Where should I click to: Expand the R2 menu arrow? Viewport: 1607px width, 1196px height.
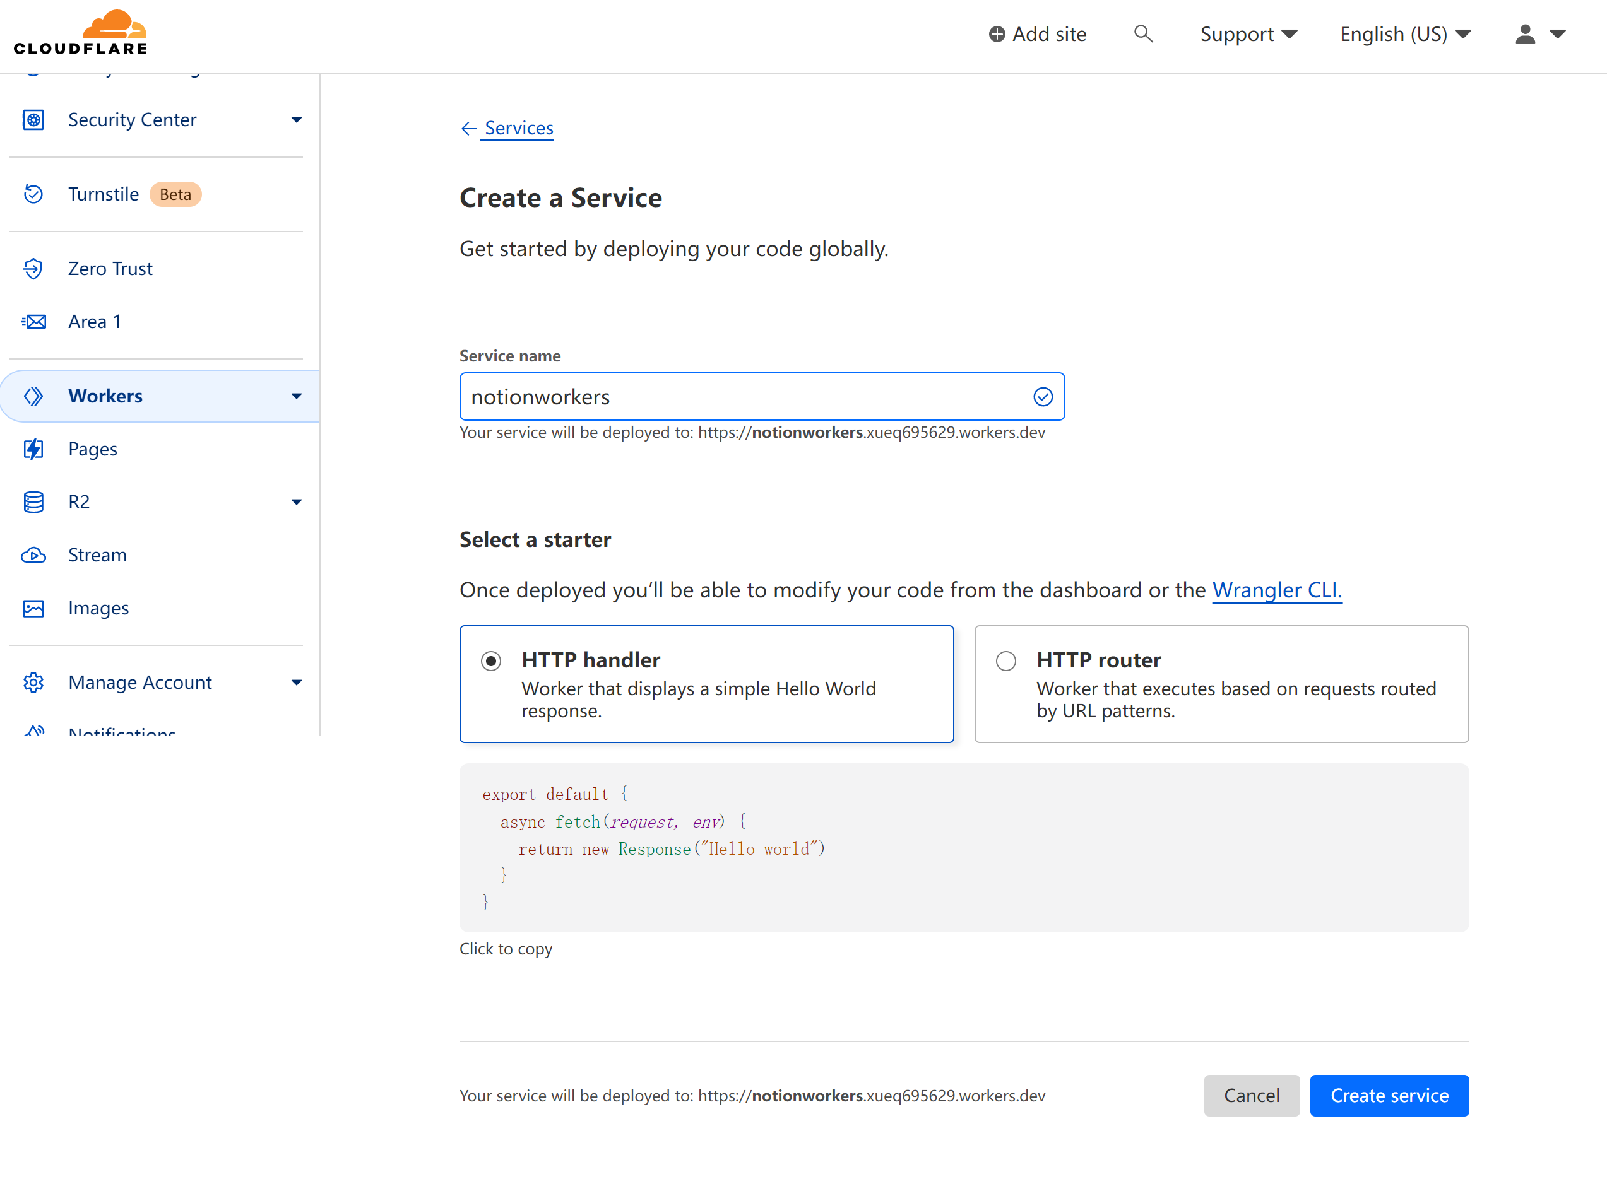click(x=296, y=501)
